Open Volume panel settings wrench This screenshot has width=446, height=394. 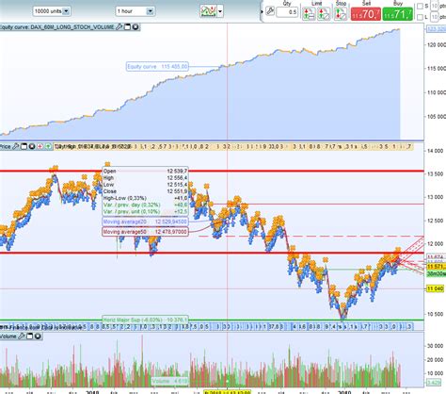coord(21,337)
